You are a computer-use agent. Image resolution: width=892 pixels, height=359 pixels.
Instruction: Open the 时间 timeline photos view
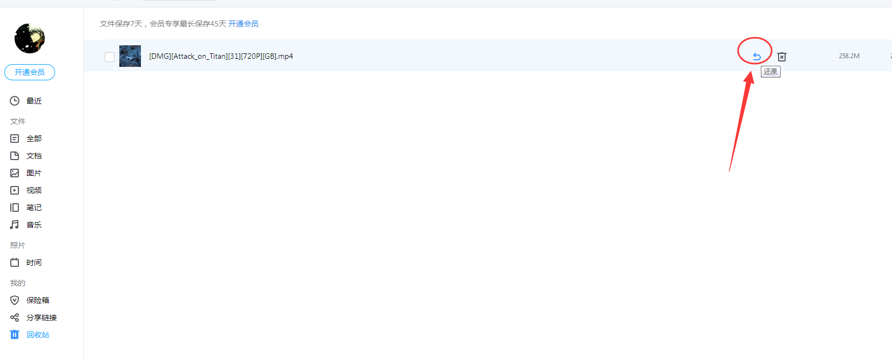33,263
